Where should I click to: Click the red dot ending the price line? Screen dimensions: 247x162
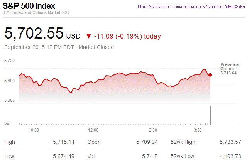coord(210,75)
